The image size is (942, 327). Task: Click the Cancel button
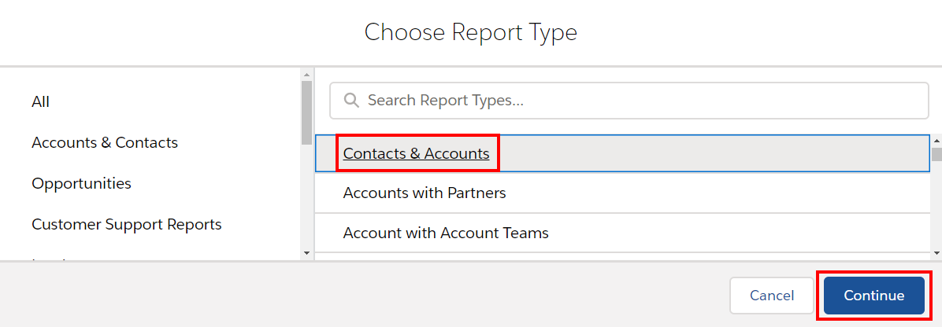(772, 296)
